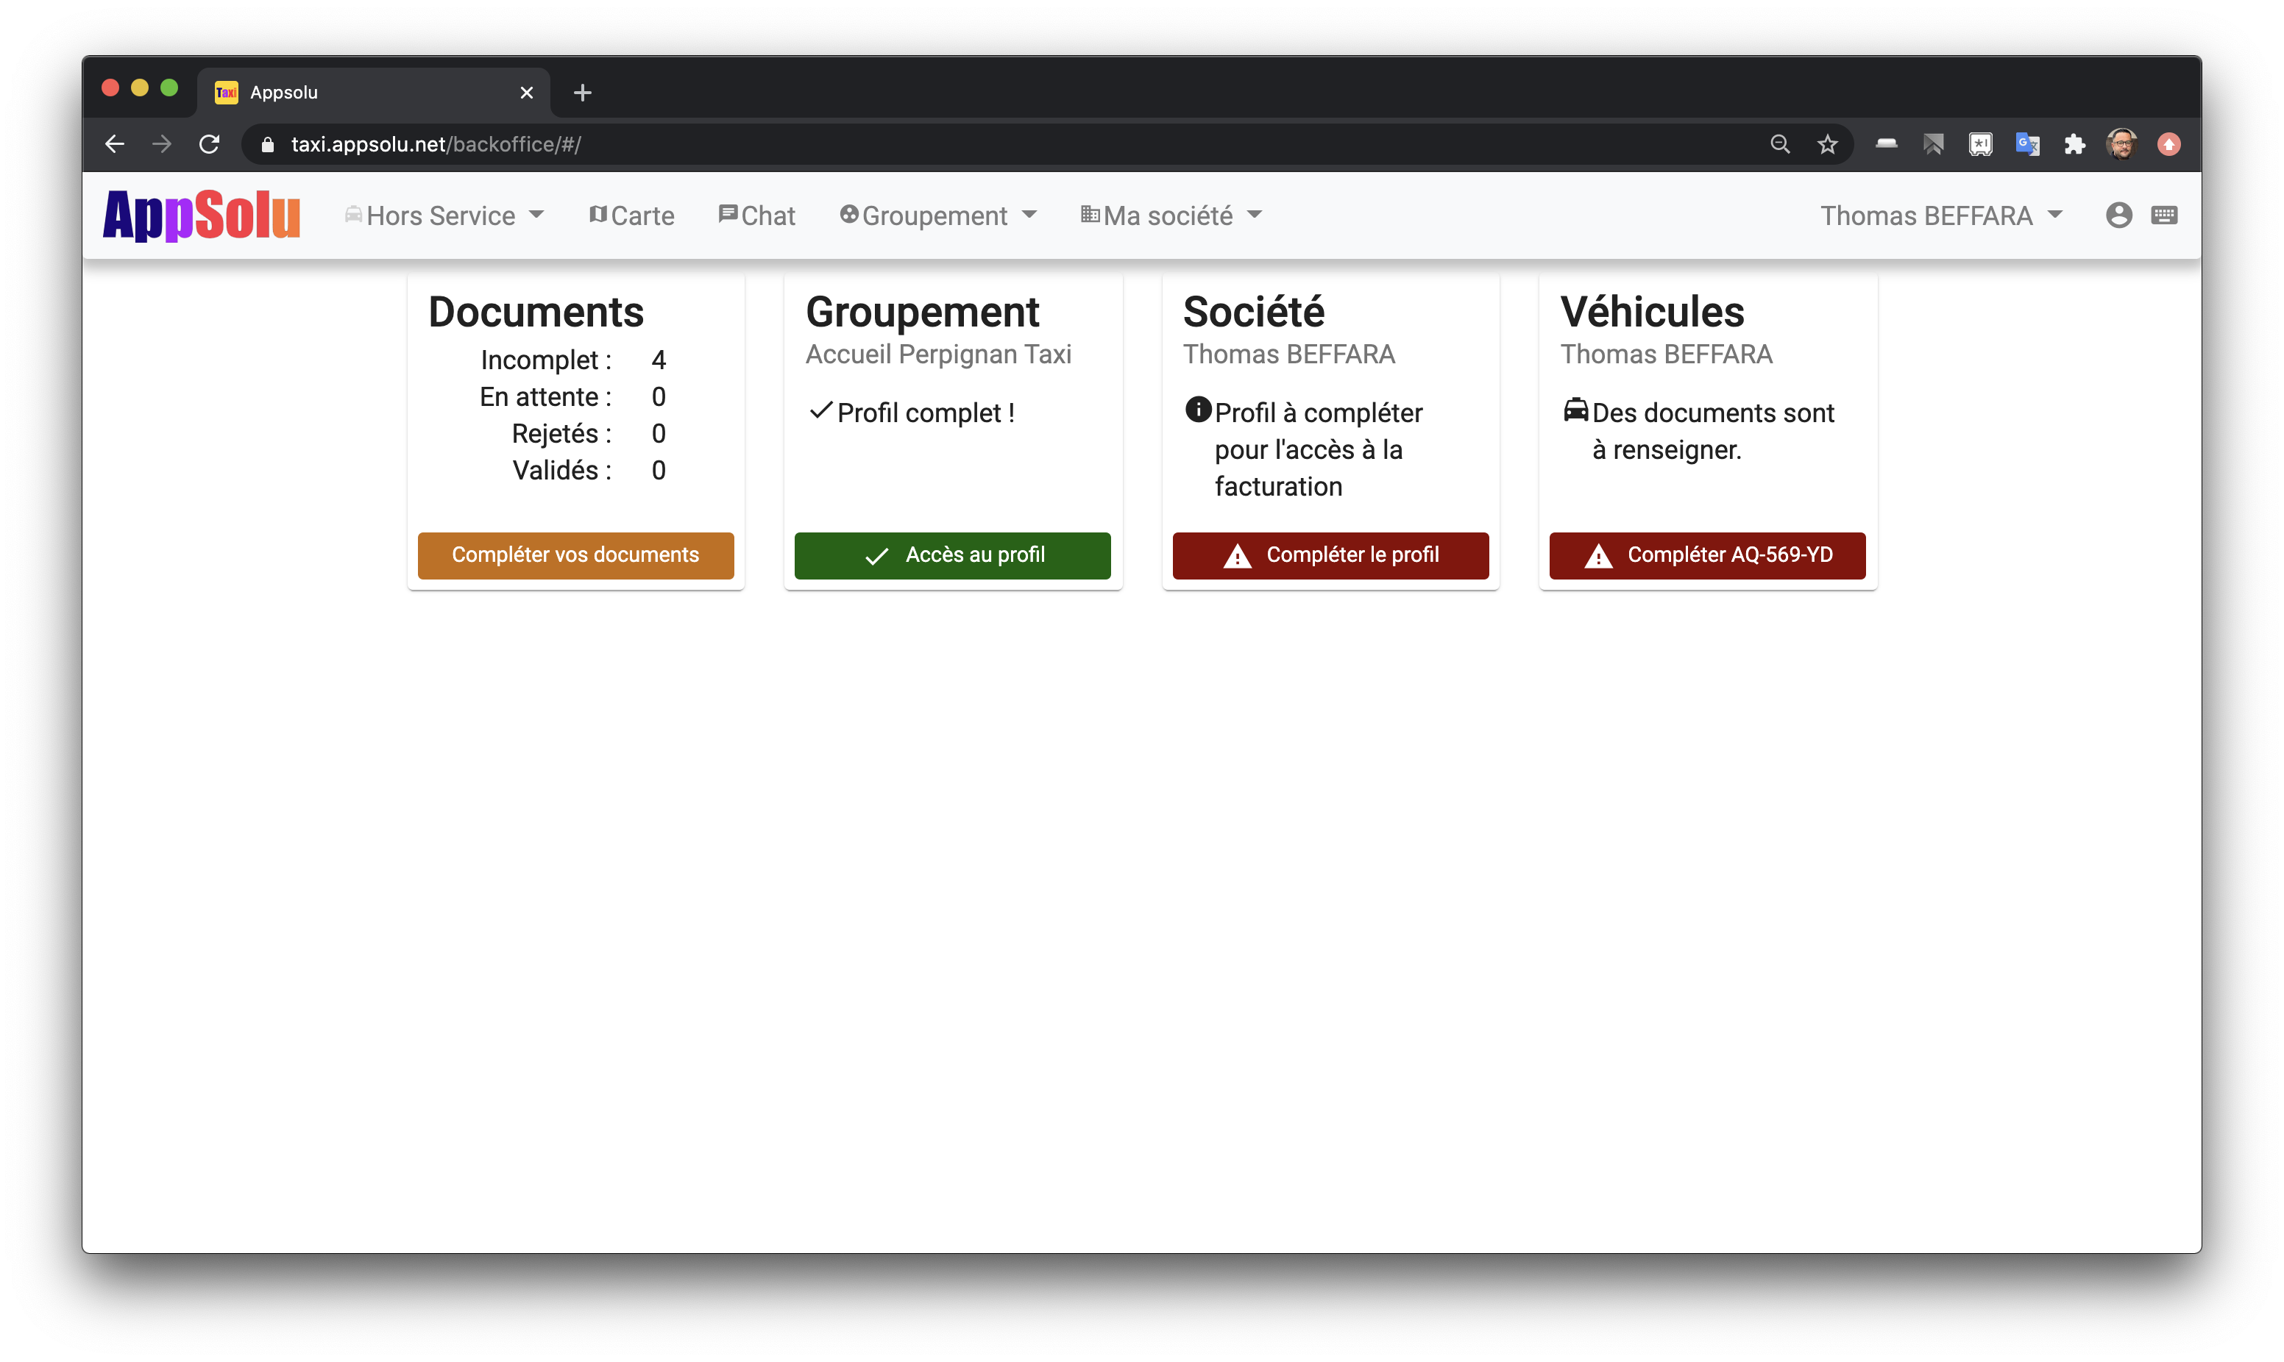Viewport: 2284px width, 1362px height.
Task: Open the browser extensions puzzle icon
Action: (x=2075, y=144)
